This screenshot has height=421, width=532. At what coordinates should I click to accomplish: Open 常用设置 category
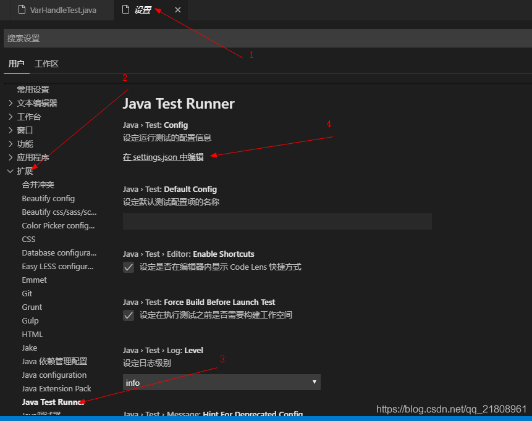[x=33, y=90]
